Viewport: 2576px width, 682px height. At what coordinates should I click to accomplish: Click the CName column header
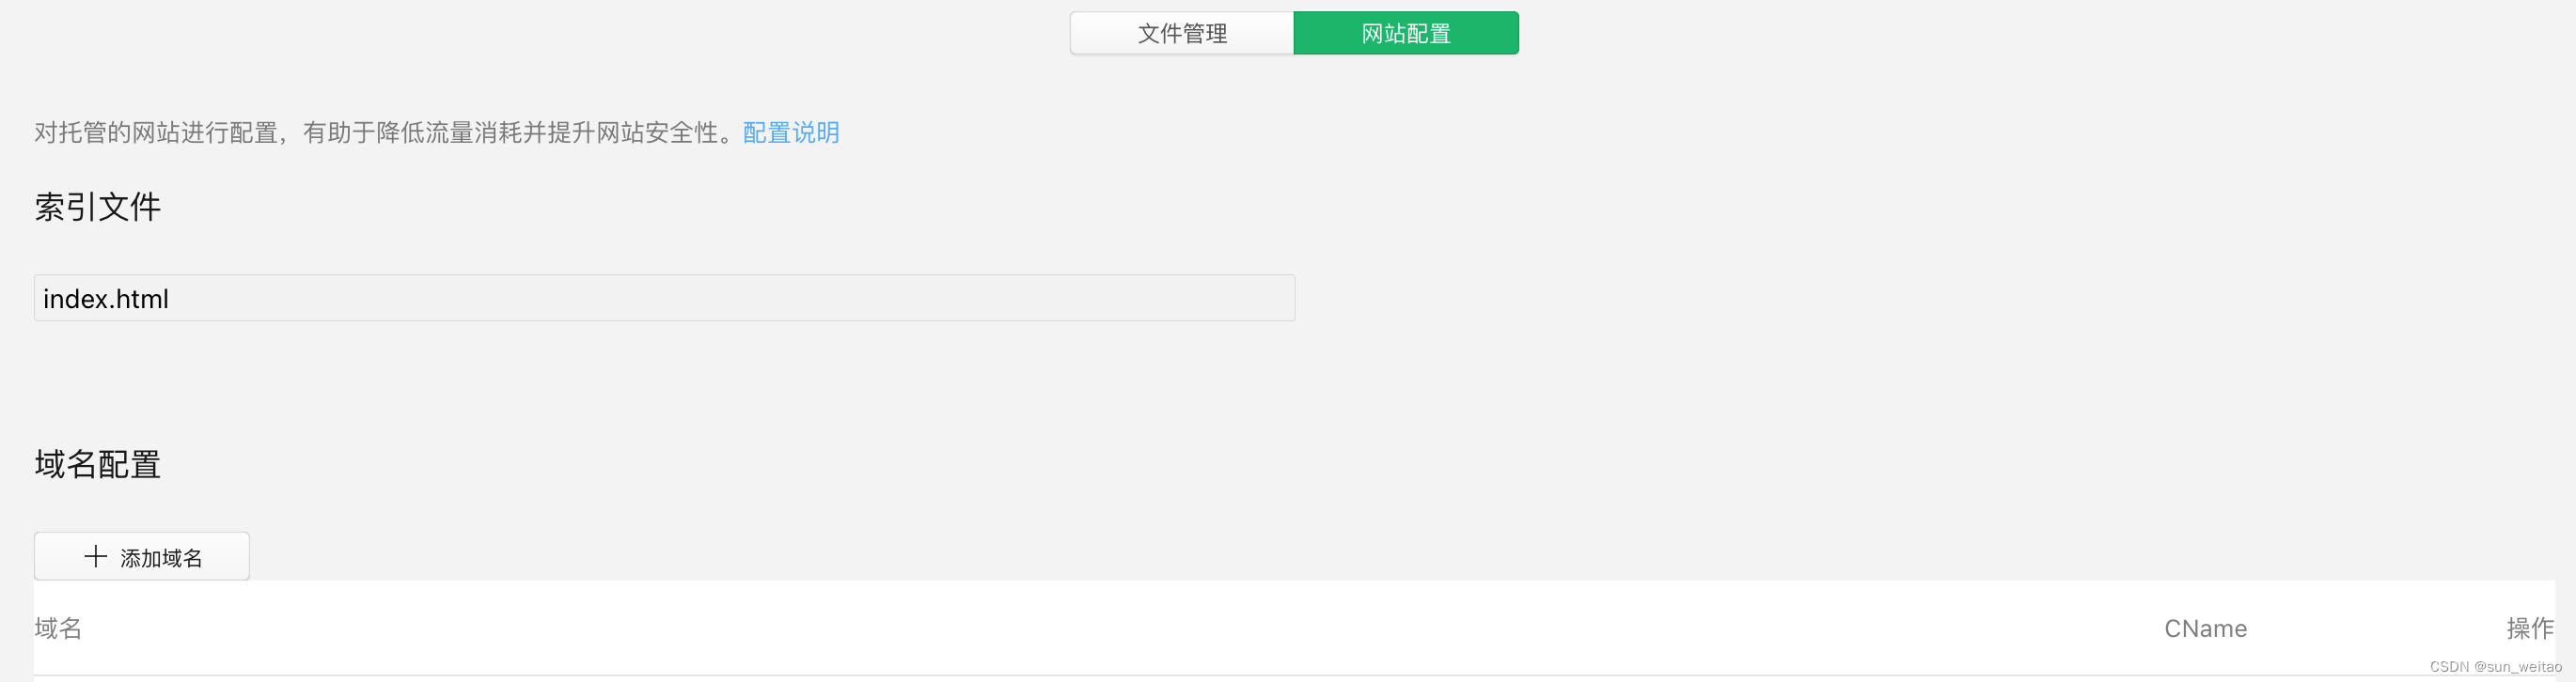[x=2205, y=628]
